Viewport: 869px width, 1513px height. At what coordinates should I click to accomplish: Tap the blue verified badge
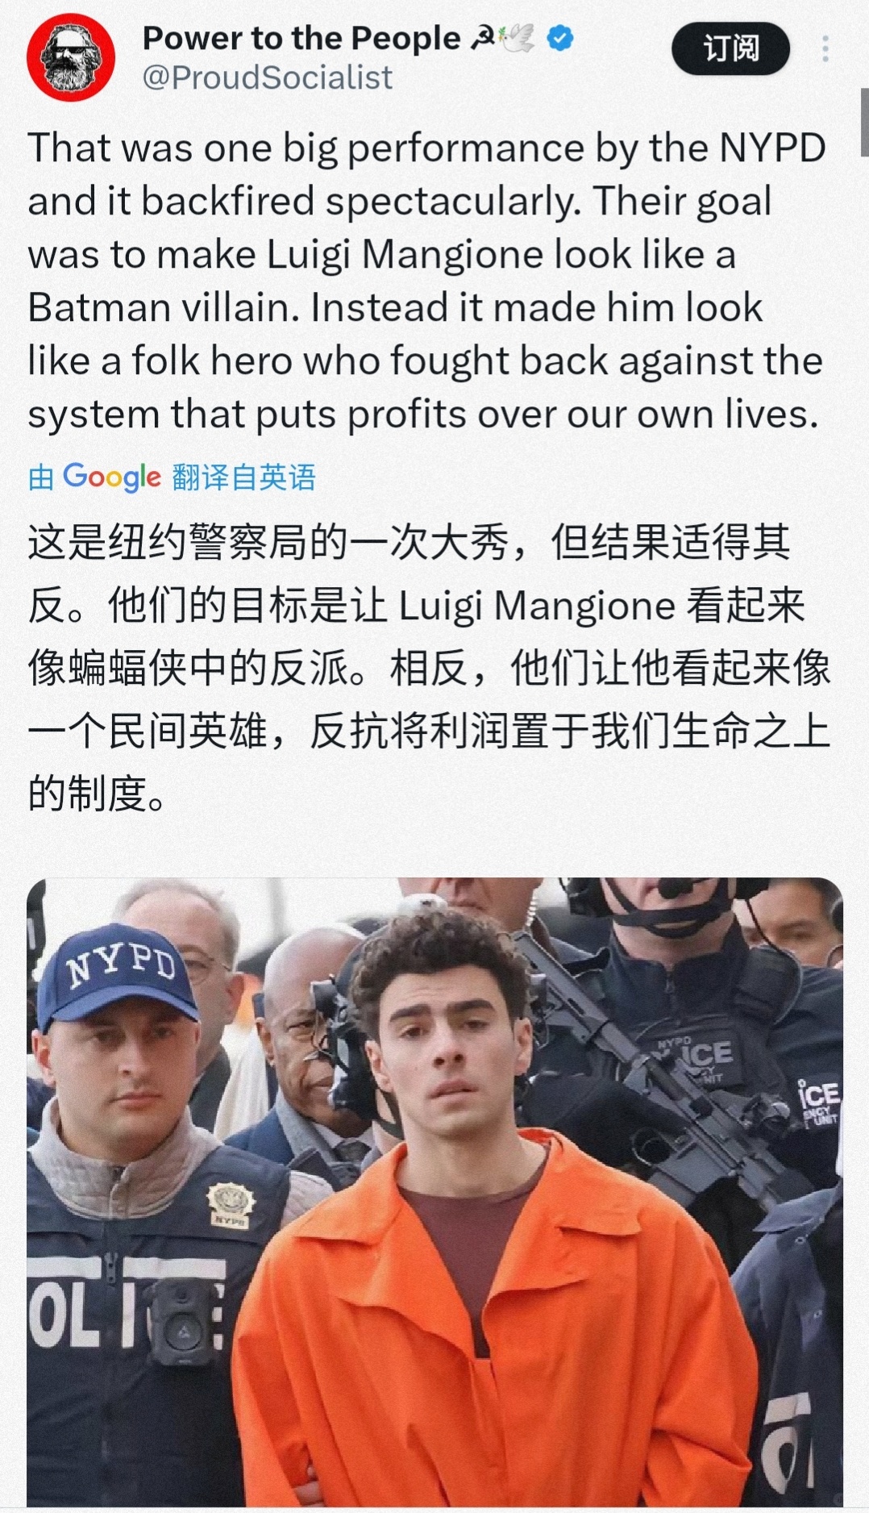pos(560,38)
